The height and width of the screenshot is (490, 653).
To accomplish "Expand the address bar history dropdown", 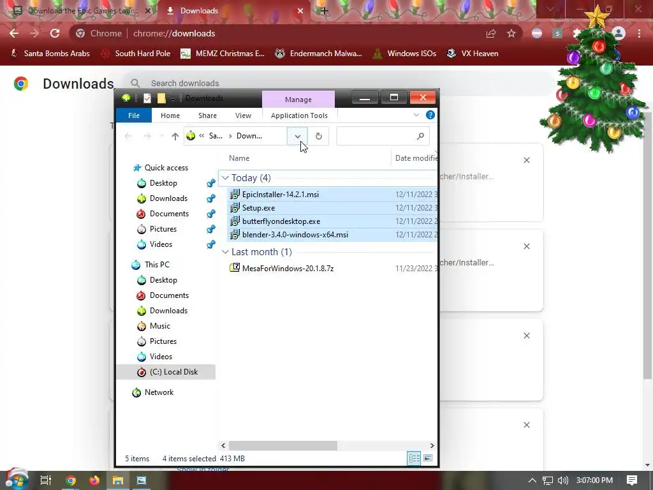I will [297, 137].
